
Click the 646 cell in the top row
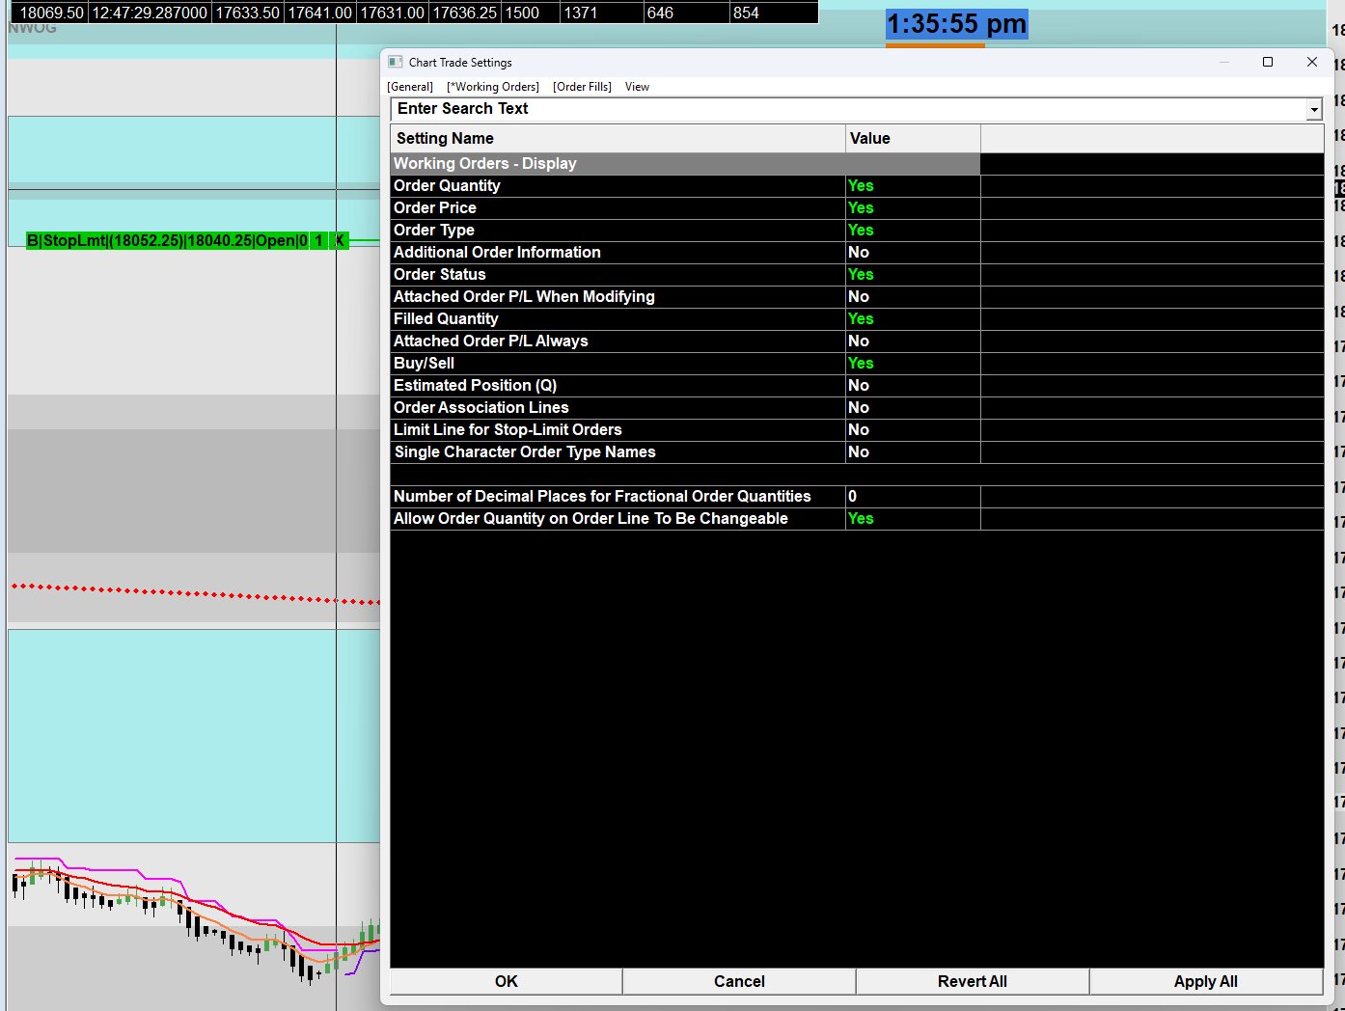687,13
